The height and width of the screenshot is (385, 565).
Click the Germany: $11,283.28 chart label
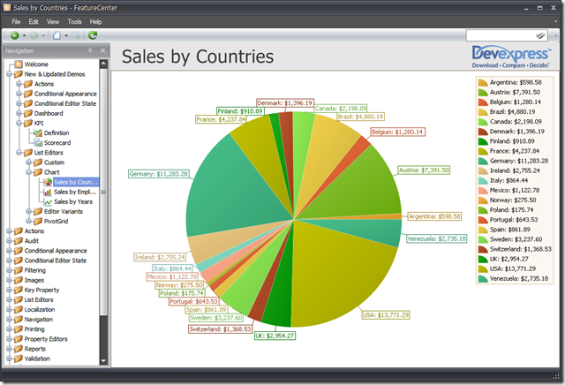159,174
